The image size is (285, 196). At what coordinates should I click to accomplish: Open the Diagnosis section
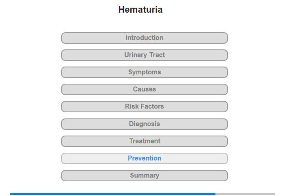(144, 124)
